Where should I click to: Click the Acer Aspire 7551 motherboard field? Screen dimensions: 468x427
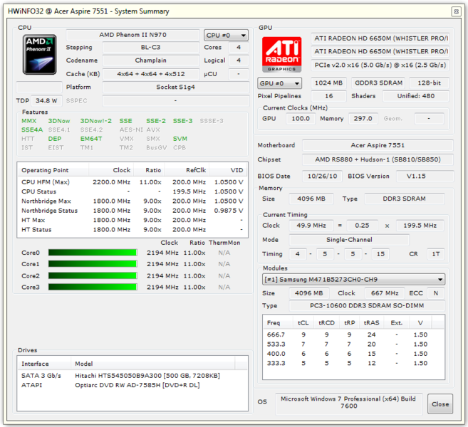(378, 145)
